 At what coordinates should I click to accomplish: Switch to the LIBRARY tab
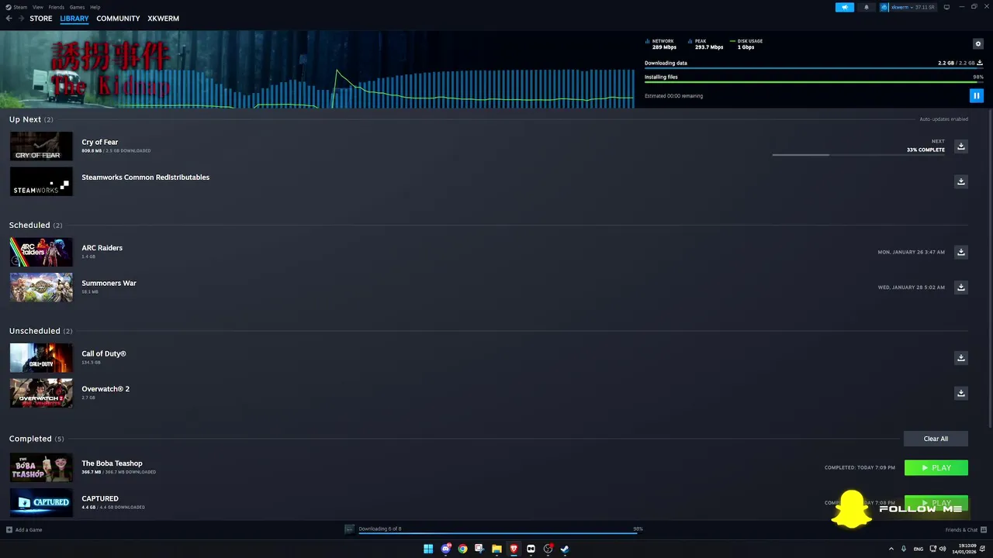[x=74, y=19]
